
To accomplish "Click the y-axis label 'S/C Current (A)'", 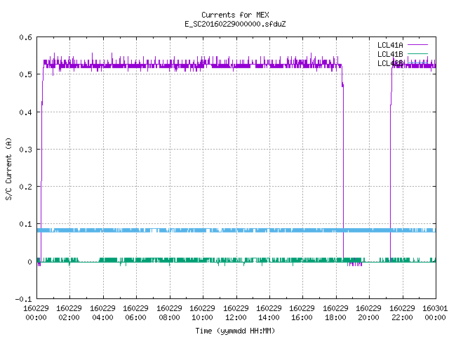I will (8, 168).
